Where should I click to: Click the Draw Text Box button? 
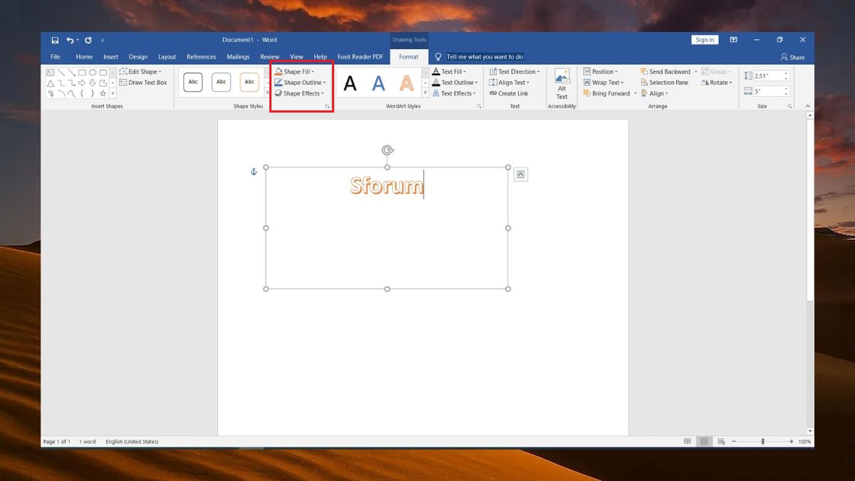click(143, 83)
